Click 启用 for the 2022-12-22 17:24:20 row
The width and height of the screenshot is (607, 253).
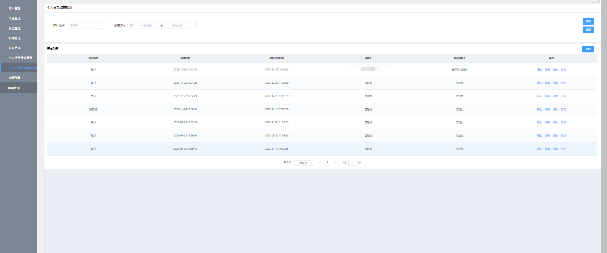point(563,83)
